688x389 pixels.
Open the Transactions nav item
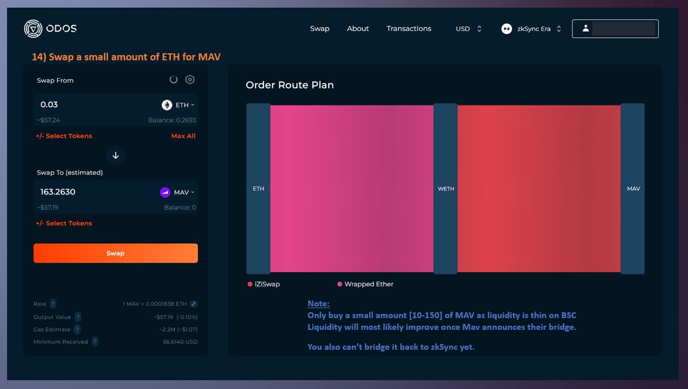pyautogui.click(x=409, y=29)
